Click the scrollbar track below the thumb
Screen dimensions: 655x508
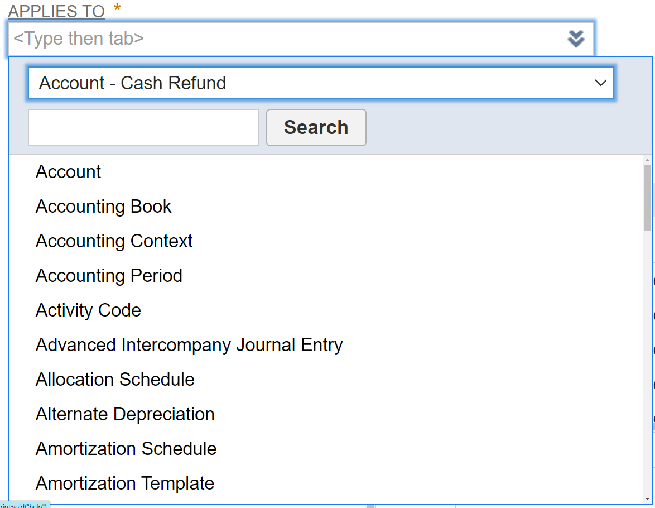tap(647, 363)
